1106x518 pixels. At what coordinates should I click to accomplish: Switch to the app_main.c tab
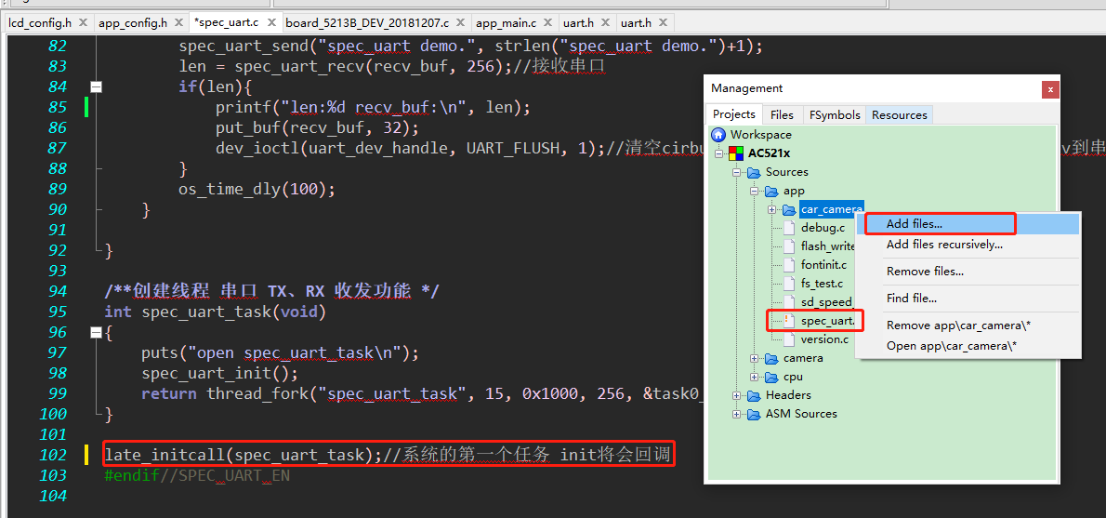(x=506, y=22)
